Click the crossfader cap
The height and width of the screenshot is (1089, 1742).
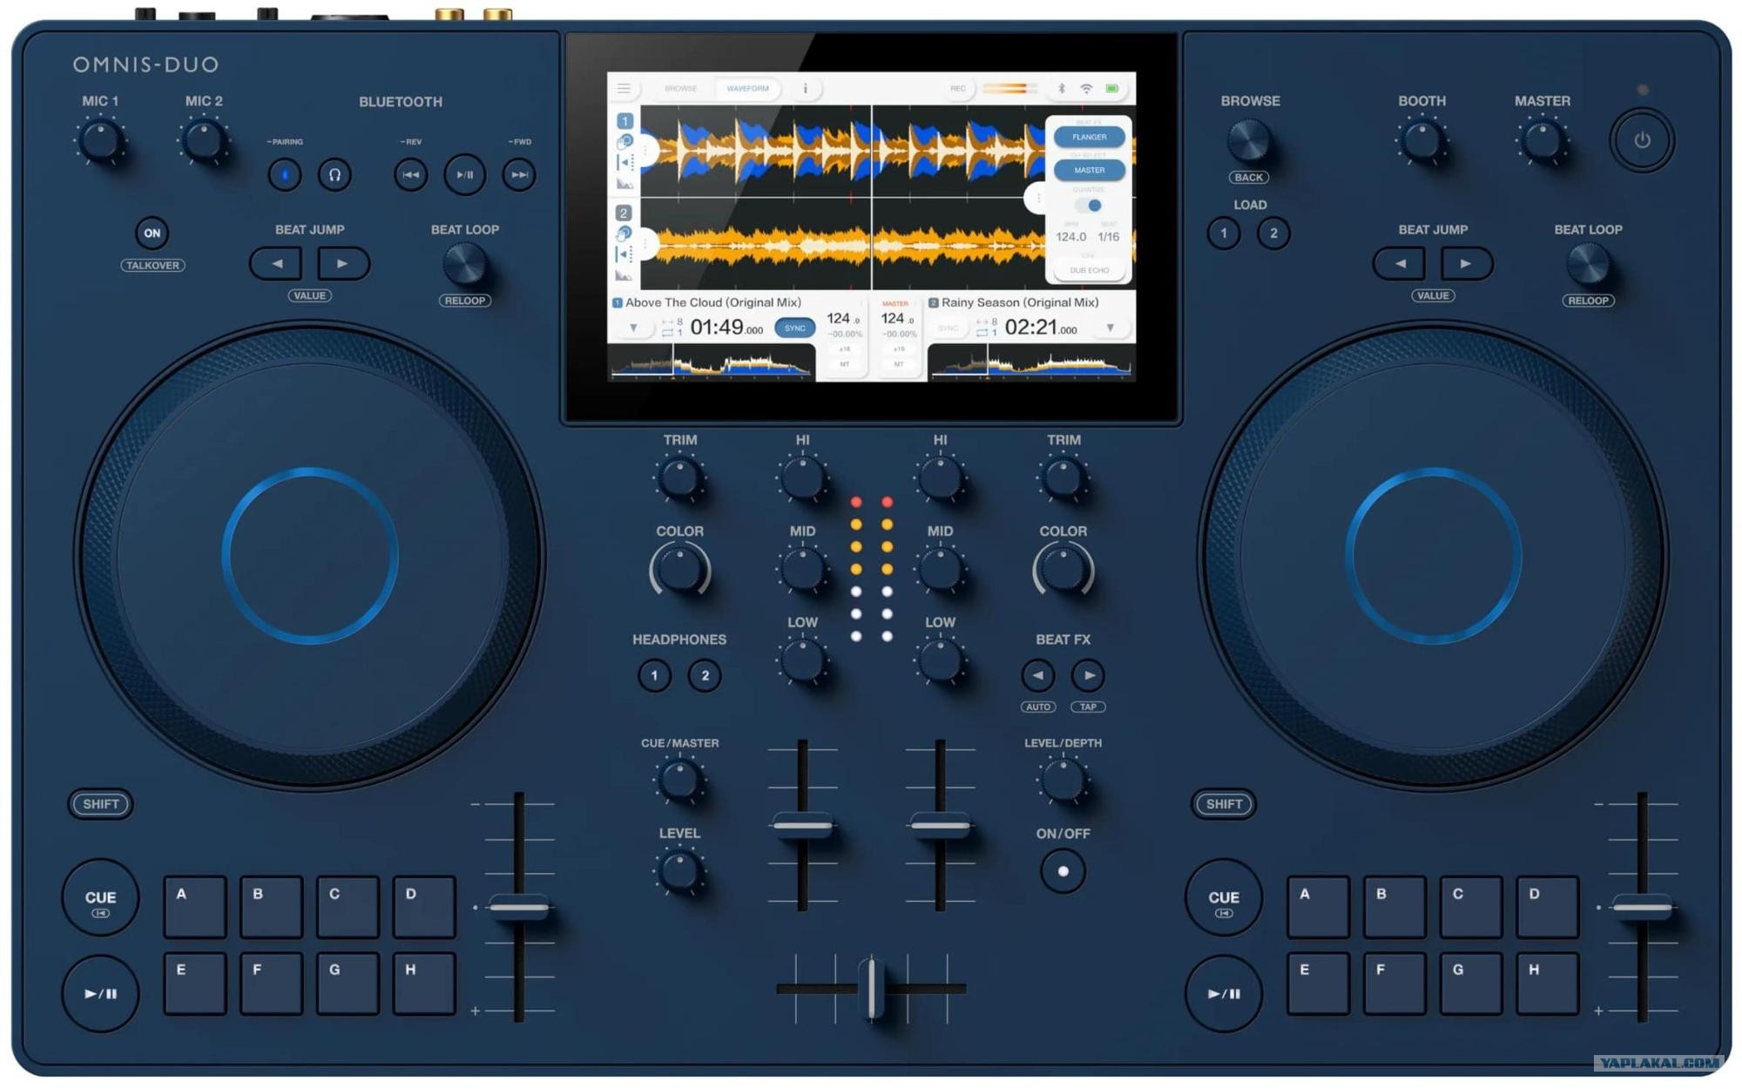pyautogui.click(x=871, y=988)
